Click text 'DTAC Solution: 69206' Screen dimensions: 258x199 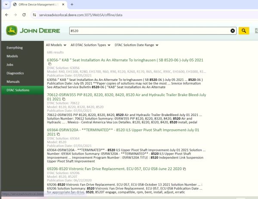tap(63, 173)
